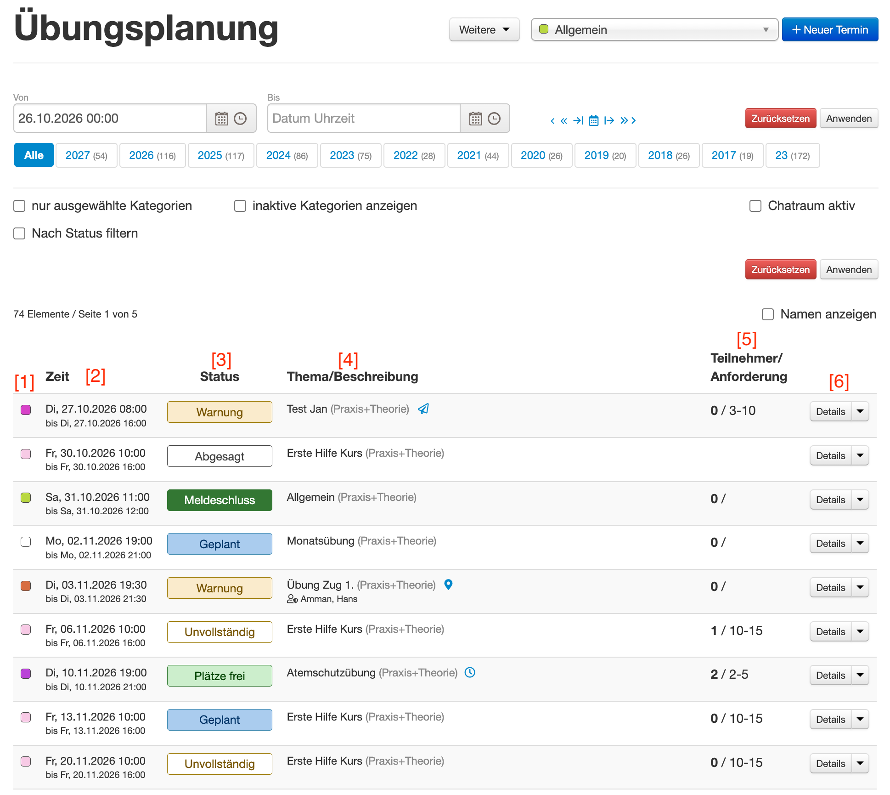Toggle the 'Chatraum aktiv' checkbox
890x795 pixels.
coord(755,206)
